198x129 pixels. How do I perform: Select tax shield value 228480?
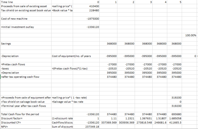pos(86,11)
